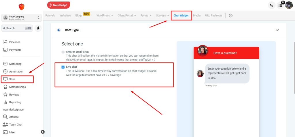Click the 21 Nov, 18:21 timestamp
The width and height of the screenshot is (295, 137).
[x=211, y=86]
